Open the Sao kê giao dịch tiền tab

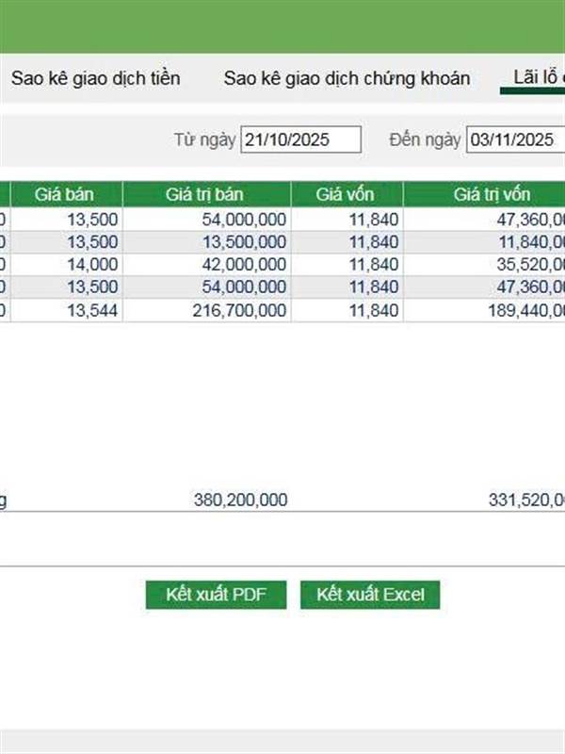(95, 78)
